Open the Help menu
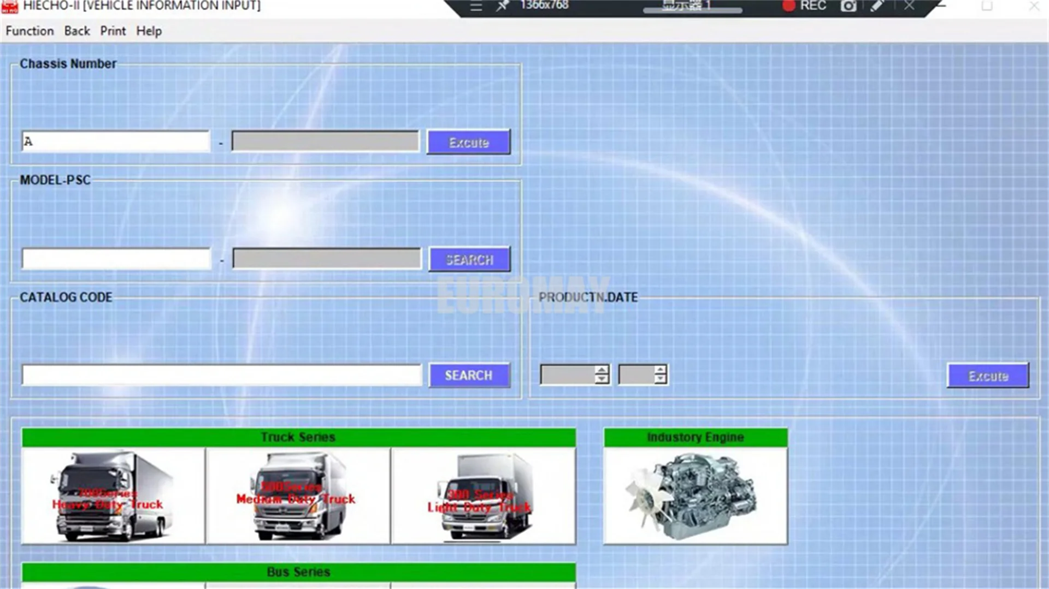1049x589 pixels. coord(149,31)
